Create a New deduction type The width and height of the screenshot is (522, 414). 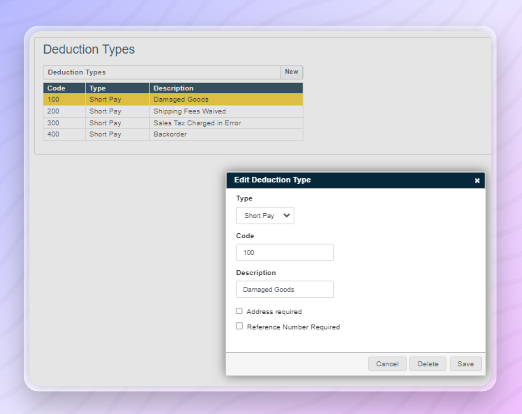coord(291,72)
